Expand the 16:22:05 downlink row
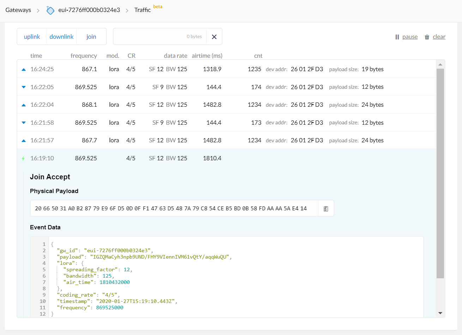Viewport: 462px width, 335px height. [226, 87]
